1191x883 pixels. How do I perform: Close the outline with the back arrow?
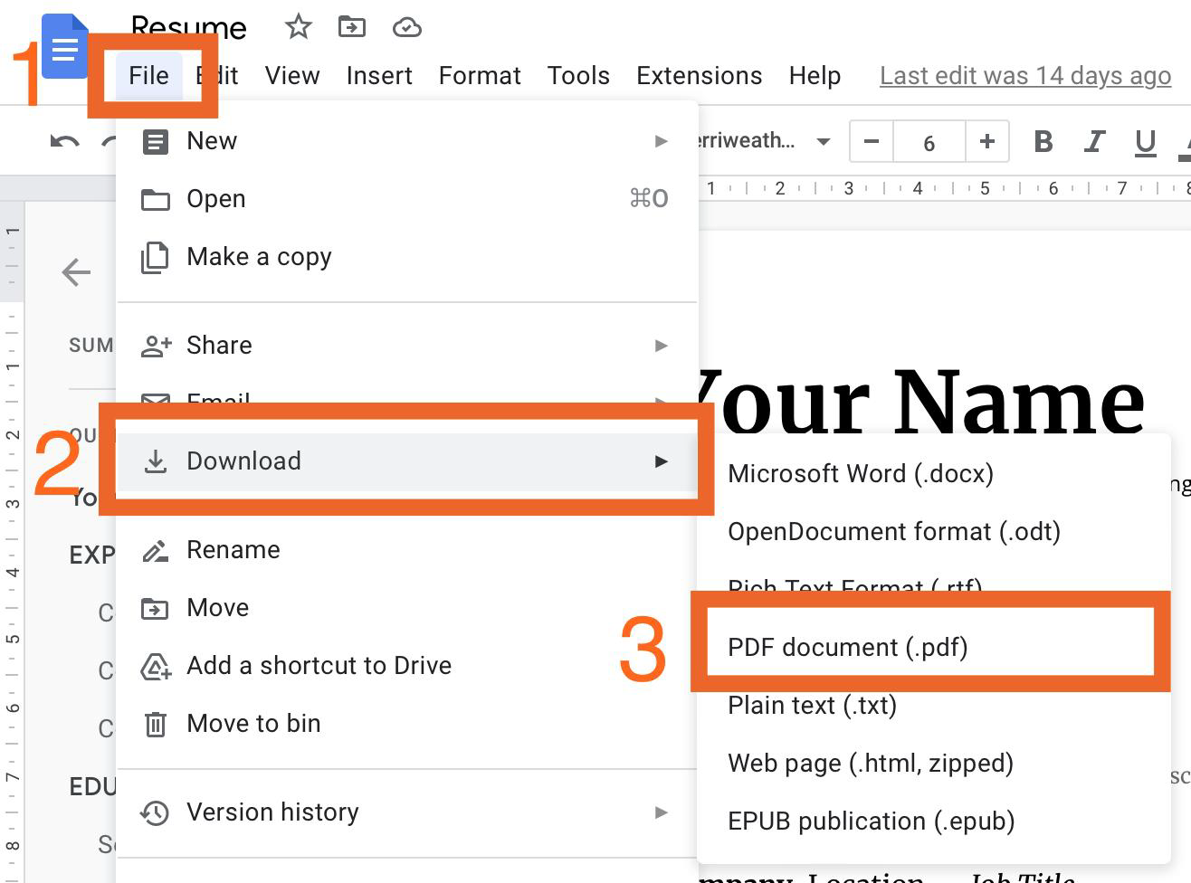76,271
